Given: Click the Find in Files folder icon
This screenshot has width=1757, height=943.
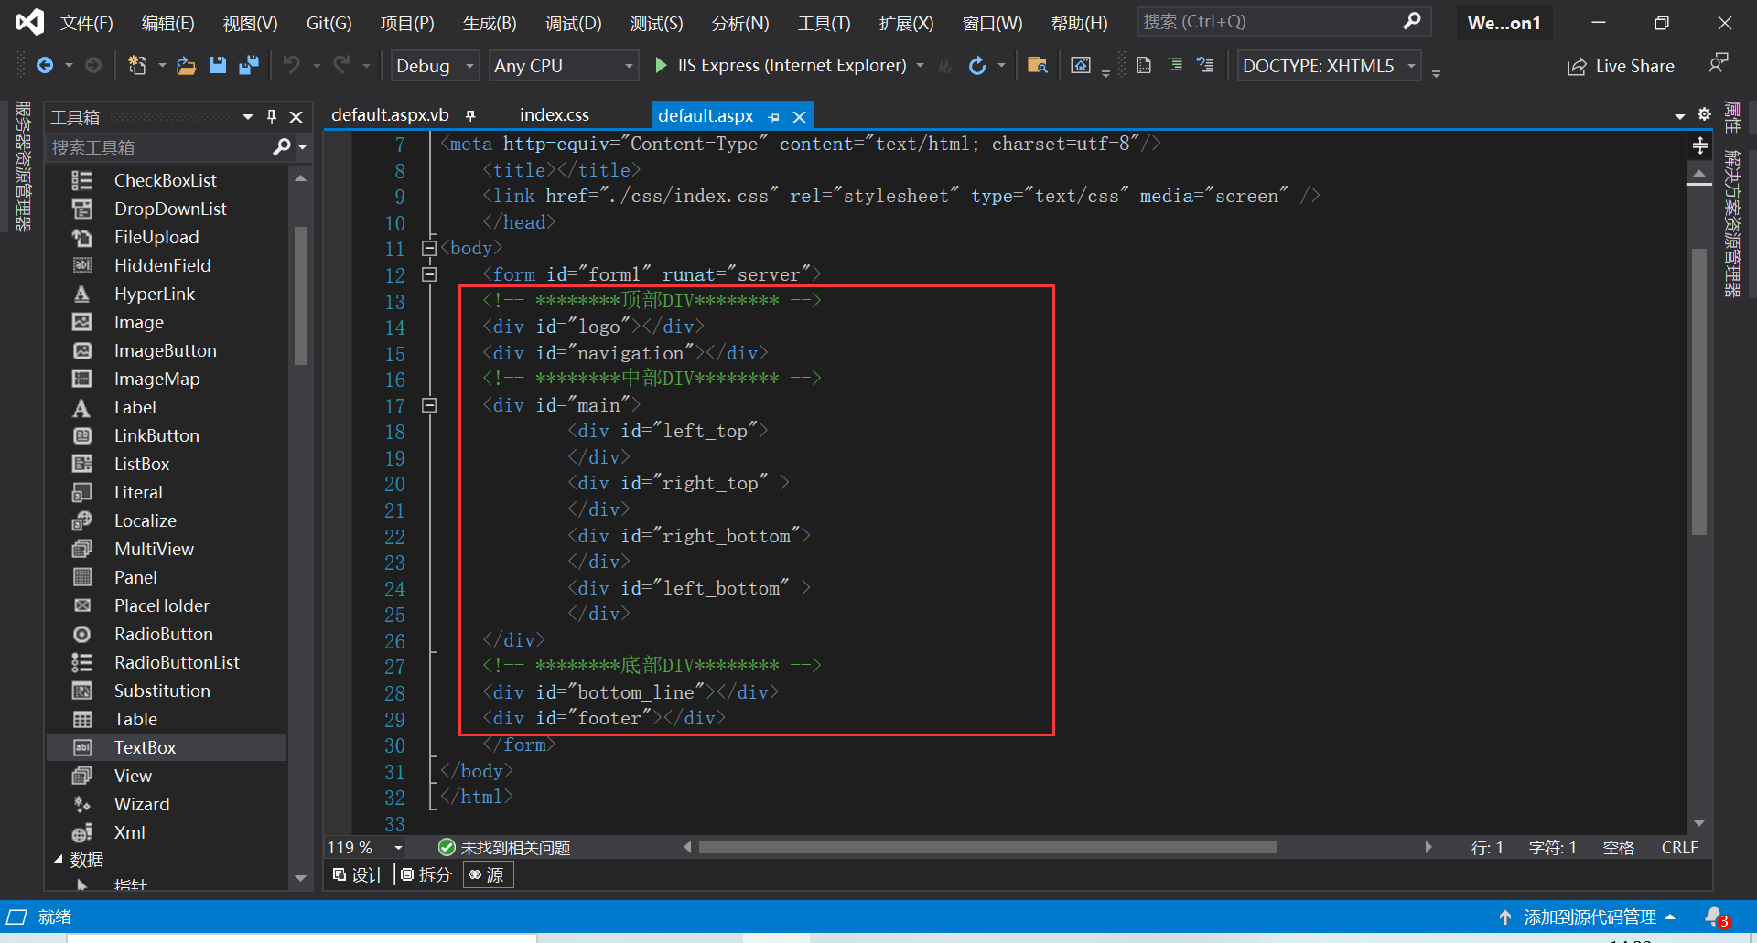Looking at the screenshot, I should (x=1037, y=65).
